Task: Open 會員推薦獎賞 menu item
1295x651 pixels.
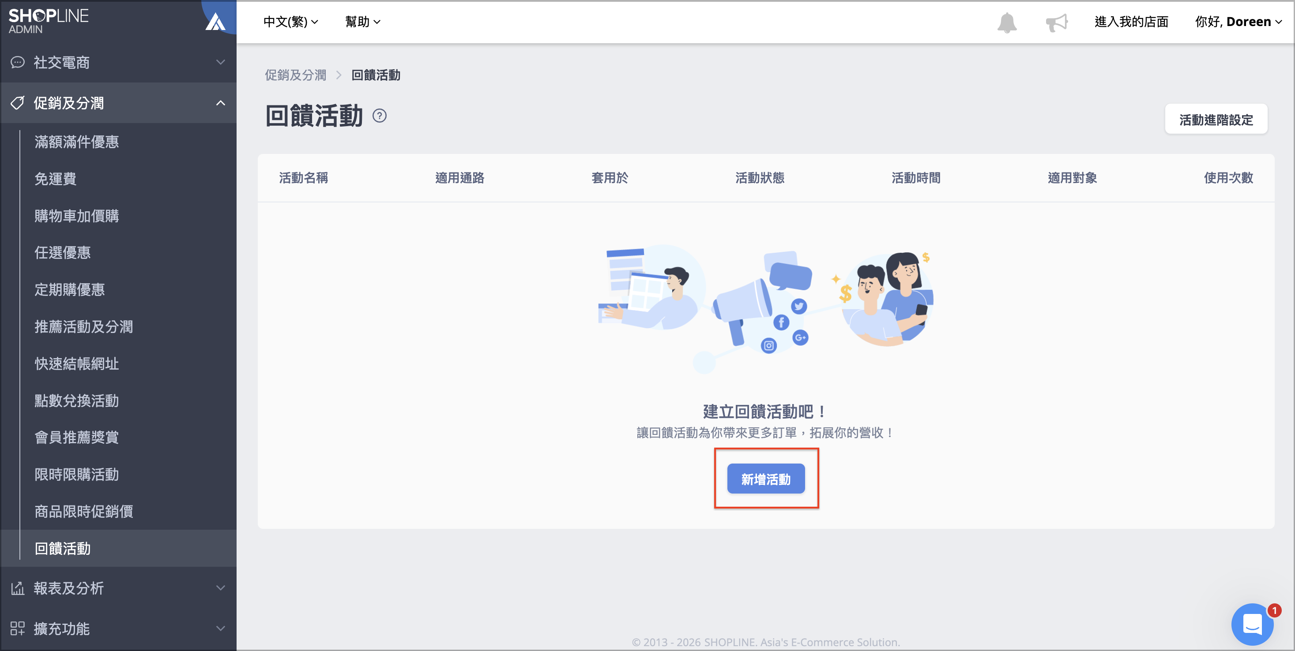Action: tap(77, 438)
